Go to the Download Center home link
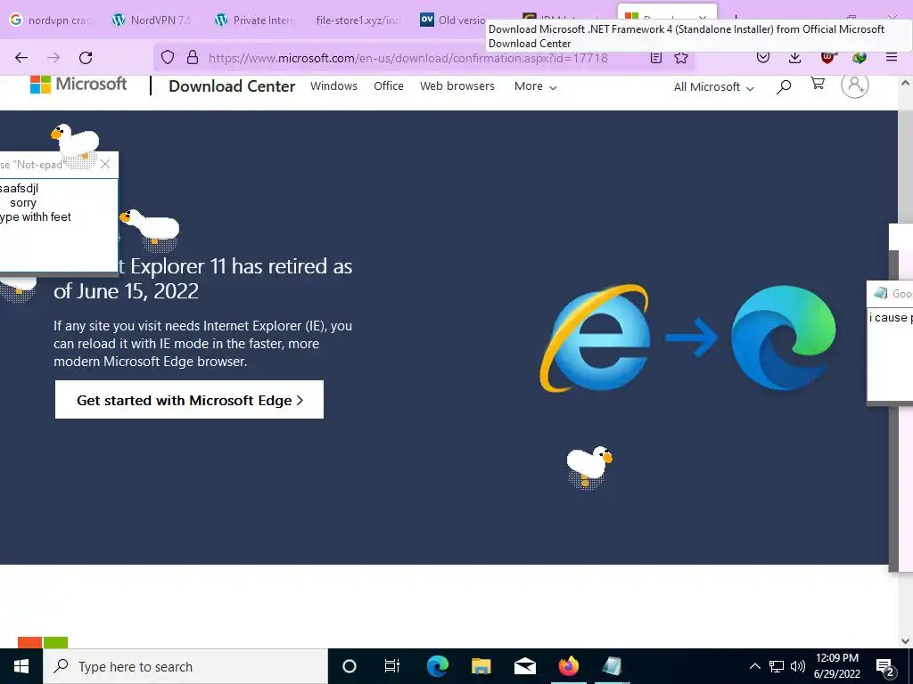The height and width of the screenshot is (684, 913). point(232,86)
